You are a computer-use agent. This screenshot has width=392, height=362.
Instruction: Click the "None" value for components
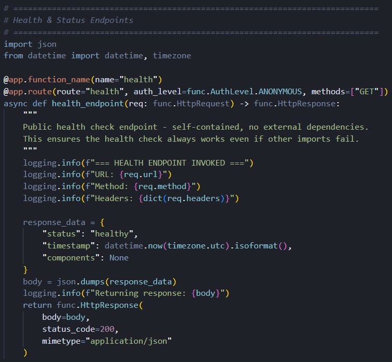pos(119,258)
